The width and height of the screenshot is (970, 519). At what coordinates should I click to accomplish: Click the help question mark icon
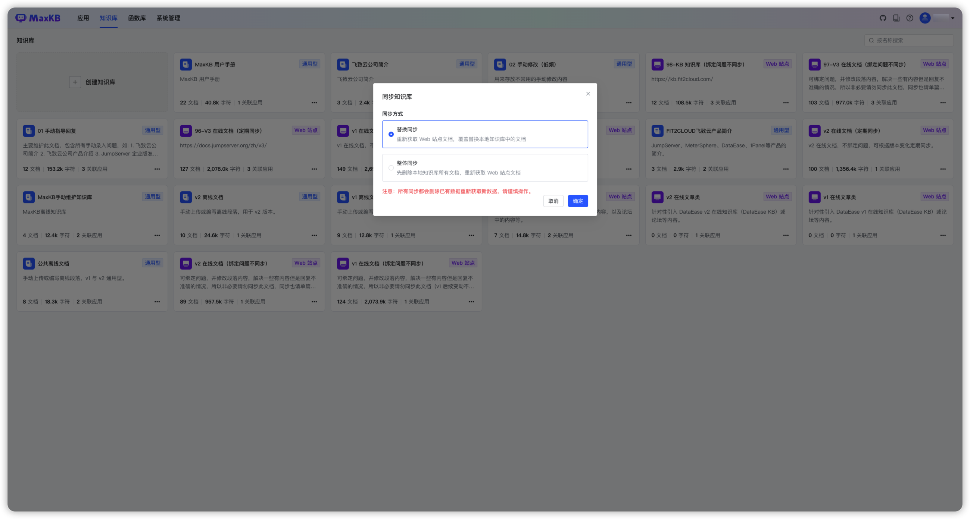(910, 18)
